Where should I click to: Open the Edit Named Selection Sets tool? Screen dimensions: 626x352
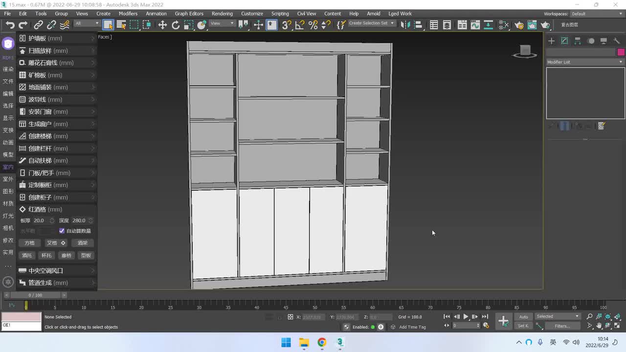click(341, 25)
